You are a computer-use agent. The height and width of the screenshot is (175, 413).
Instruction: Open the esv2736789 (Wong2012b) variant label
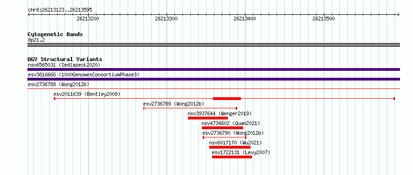click(x=174, y=104)
